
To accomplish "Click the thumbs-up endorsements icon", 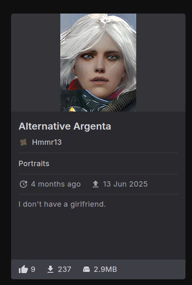I will tap(23, 269).
